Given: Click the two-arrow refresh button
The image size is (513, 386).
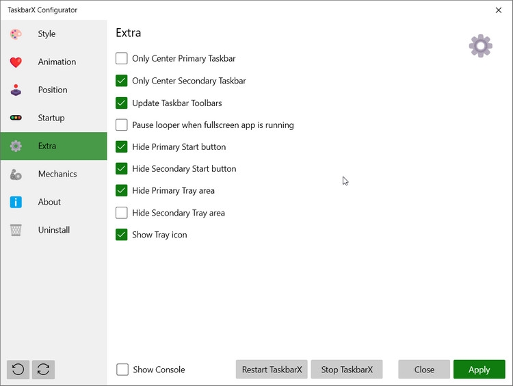Looking at the screenshot, I should 43,370.
